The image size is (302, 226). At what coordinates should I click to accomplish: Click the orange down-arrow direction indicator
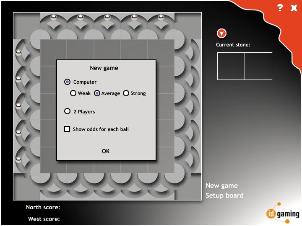coord(221,33)
